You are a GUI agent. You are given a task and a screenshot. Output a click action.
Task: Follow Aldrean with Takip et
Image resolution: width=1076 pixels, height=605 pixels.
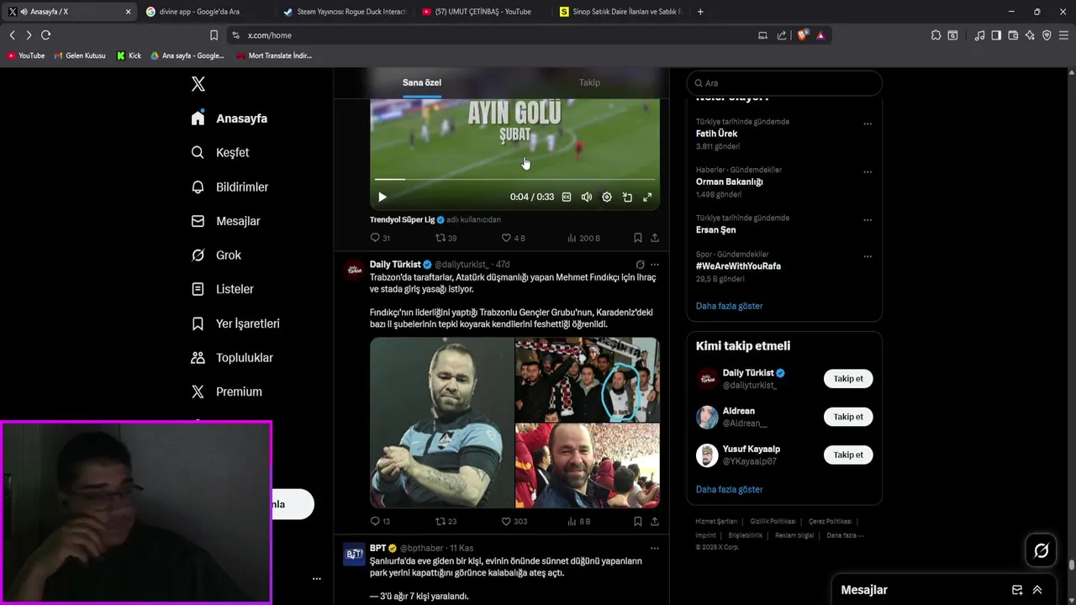(x=848, y=417)
